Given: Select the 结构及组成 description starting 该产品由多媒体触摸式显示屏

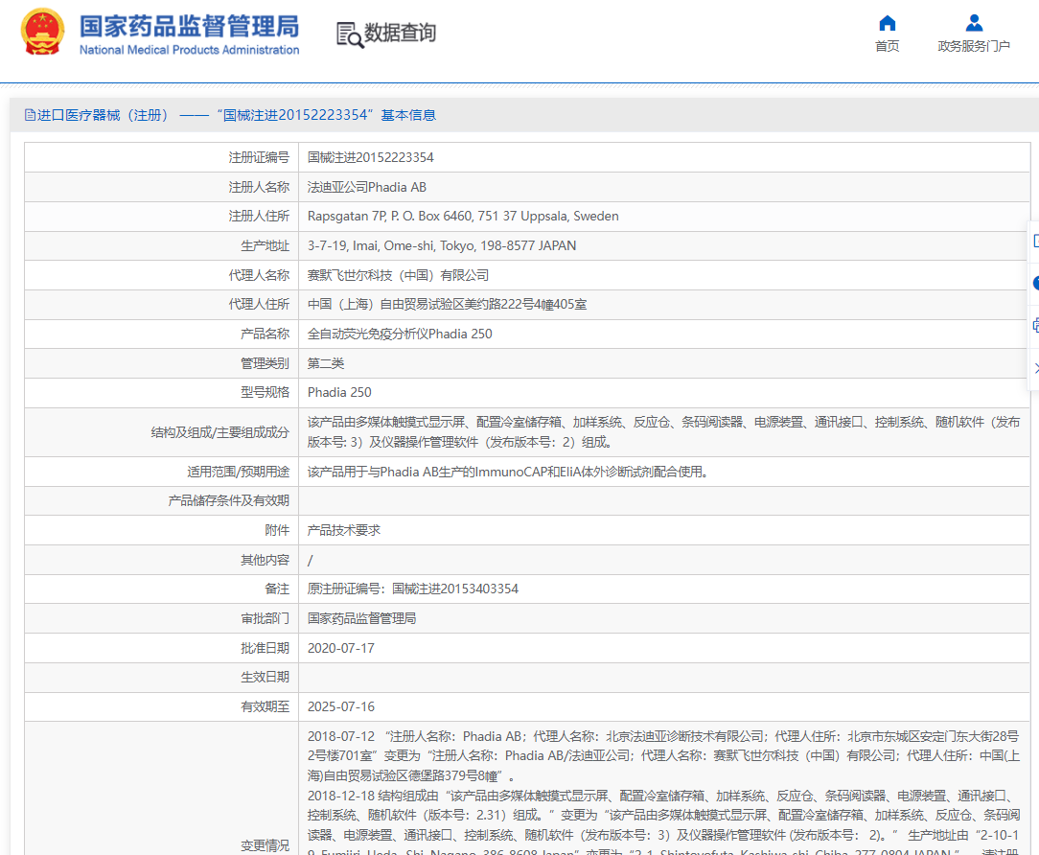Looking at the screenshot, I should point(664,433).
